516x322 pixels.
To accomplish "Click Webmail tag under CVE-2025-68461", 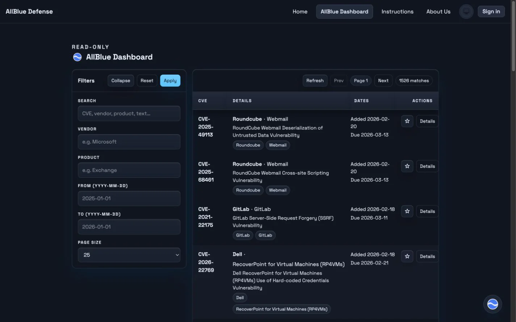I will tap(278, 190).
